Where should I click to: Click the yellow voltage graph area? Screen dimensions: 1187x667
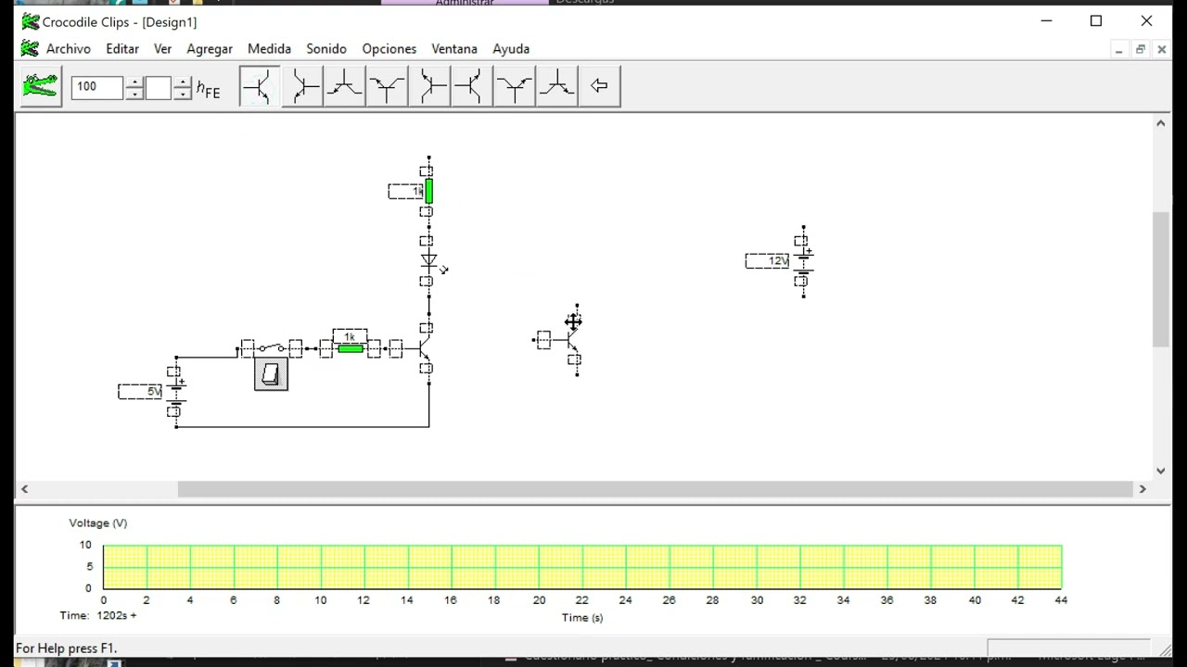[582, 567]
